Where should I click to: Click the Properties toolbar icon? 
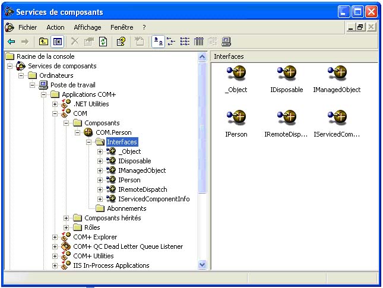[x=89, y=42]
